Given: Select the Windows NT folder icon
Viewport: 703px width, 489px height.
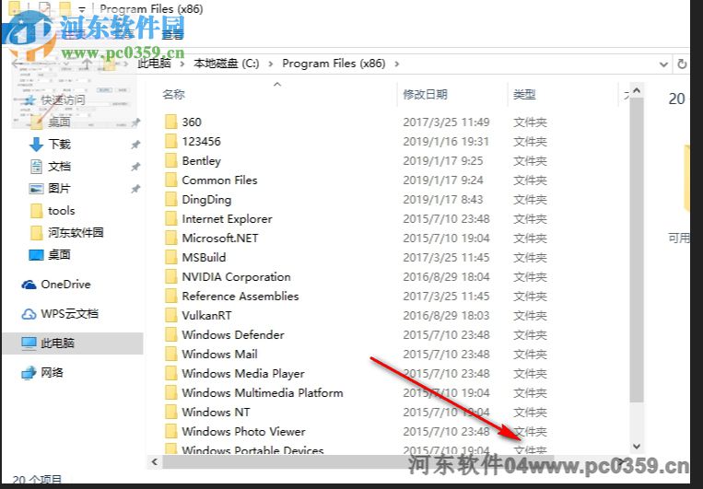Looking at the screenshot, I should tap(170, 412).
